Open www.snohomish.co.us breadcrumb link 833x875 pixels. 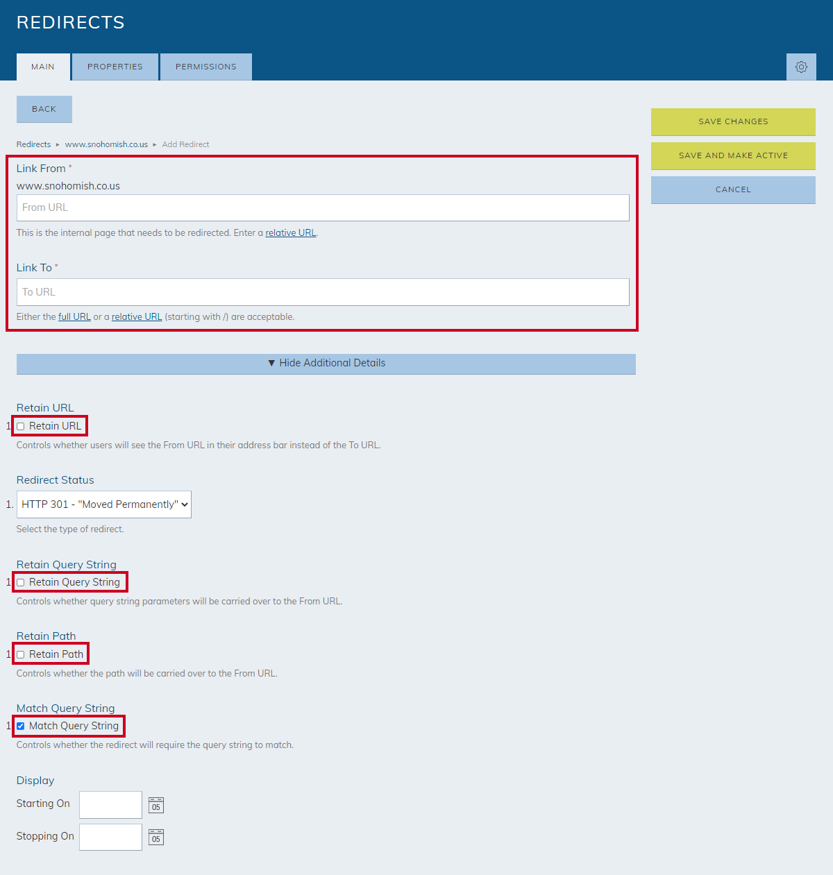tap(106, 144)
